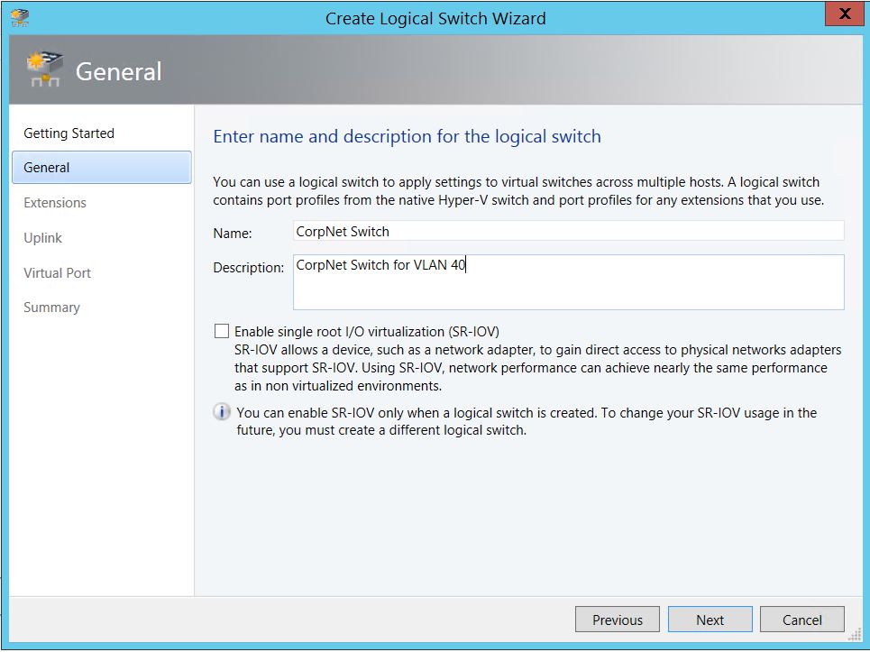870x652 pixels.
Task: Close the Create Logical Switch Wizard window
Action: click(x=843, y=15)
